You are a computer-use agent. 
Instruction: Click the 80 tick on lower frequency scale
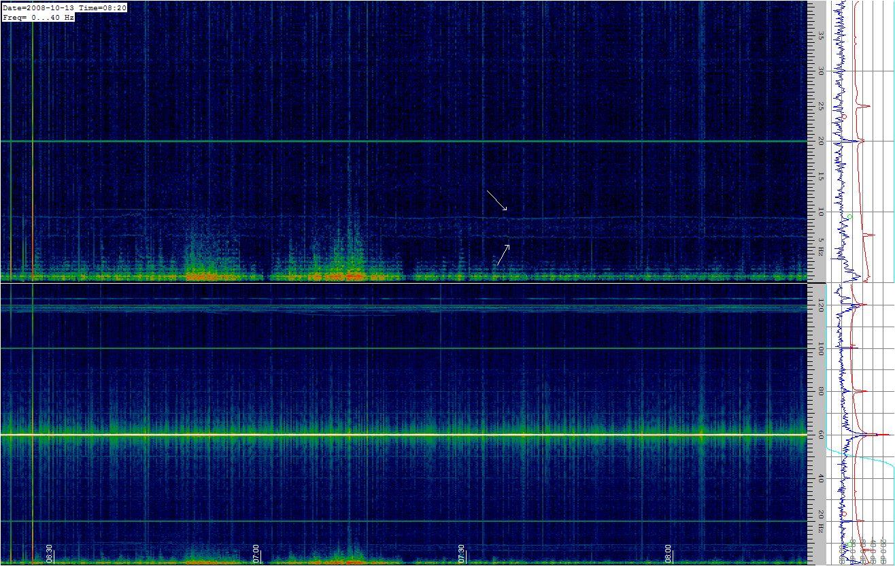pos(821,393)
